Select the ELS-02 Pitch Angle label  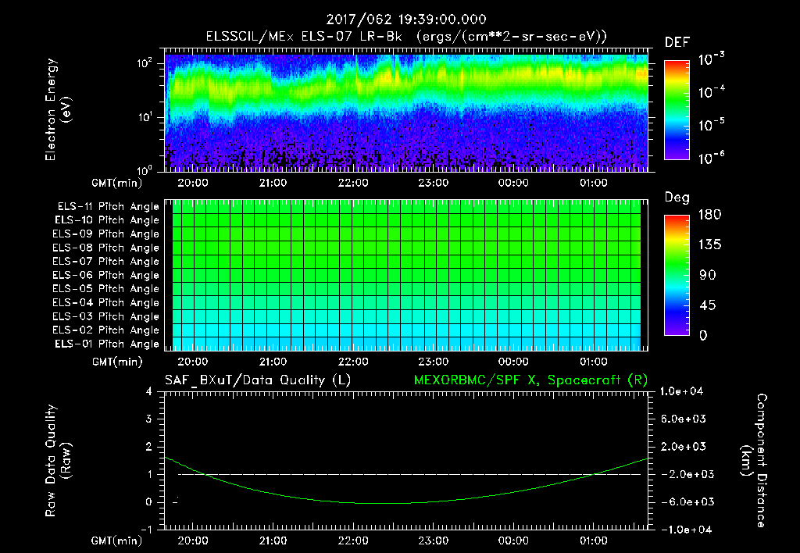(x=106, y=330)
